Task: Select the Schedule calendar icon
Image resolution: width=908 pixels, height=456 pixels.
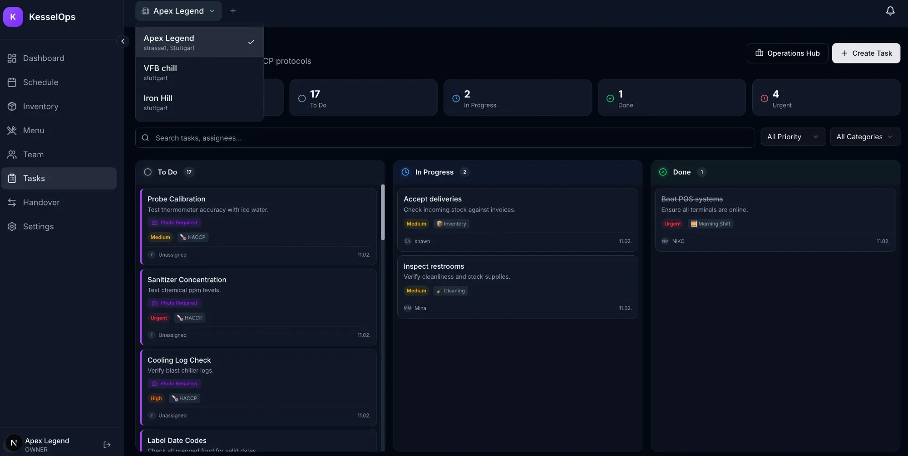Action: (x=12, y=82)
